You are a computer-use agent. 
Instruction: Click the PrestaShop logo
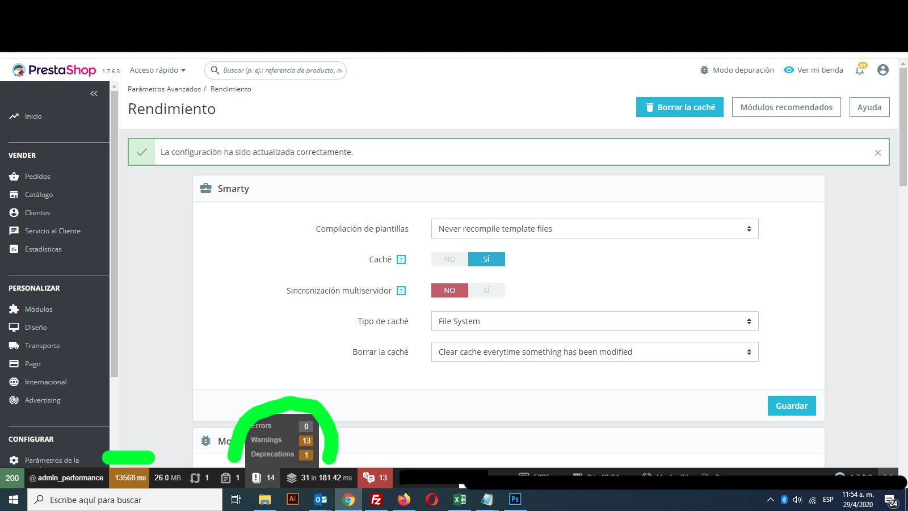coord(54,70)
